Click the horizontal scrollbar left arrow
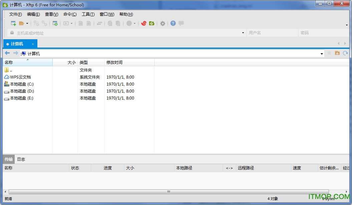The height and width of the screenshot is (205, 352). 5,192
